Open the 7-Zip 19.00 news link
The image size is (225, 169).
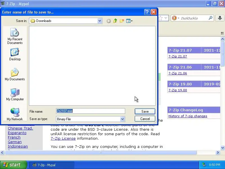tap(178, 90)
